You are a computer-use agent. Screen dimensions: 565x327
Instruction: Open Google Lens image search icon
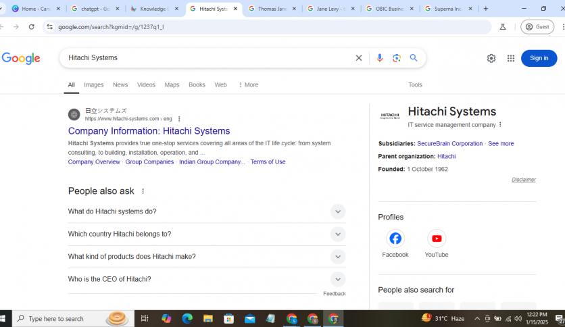(x=396, y=58)
